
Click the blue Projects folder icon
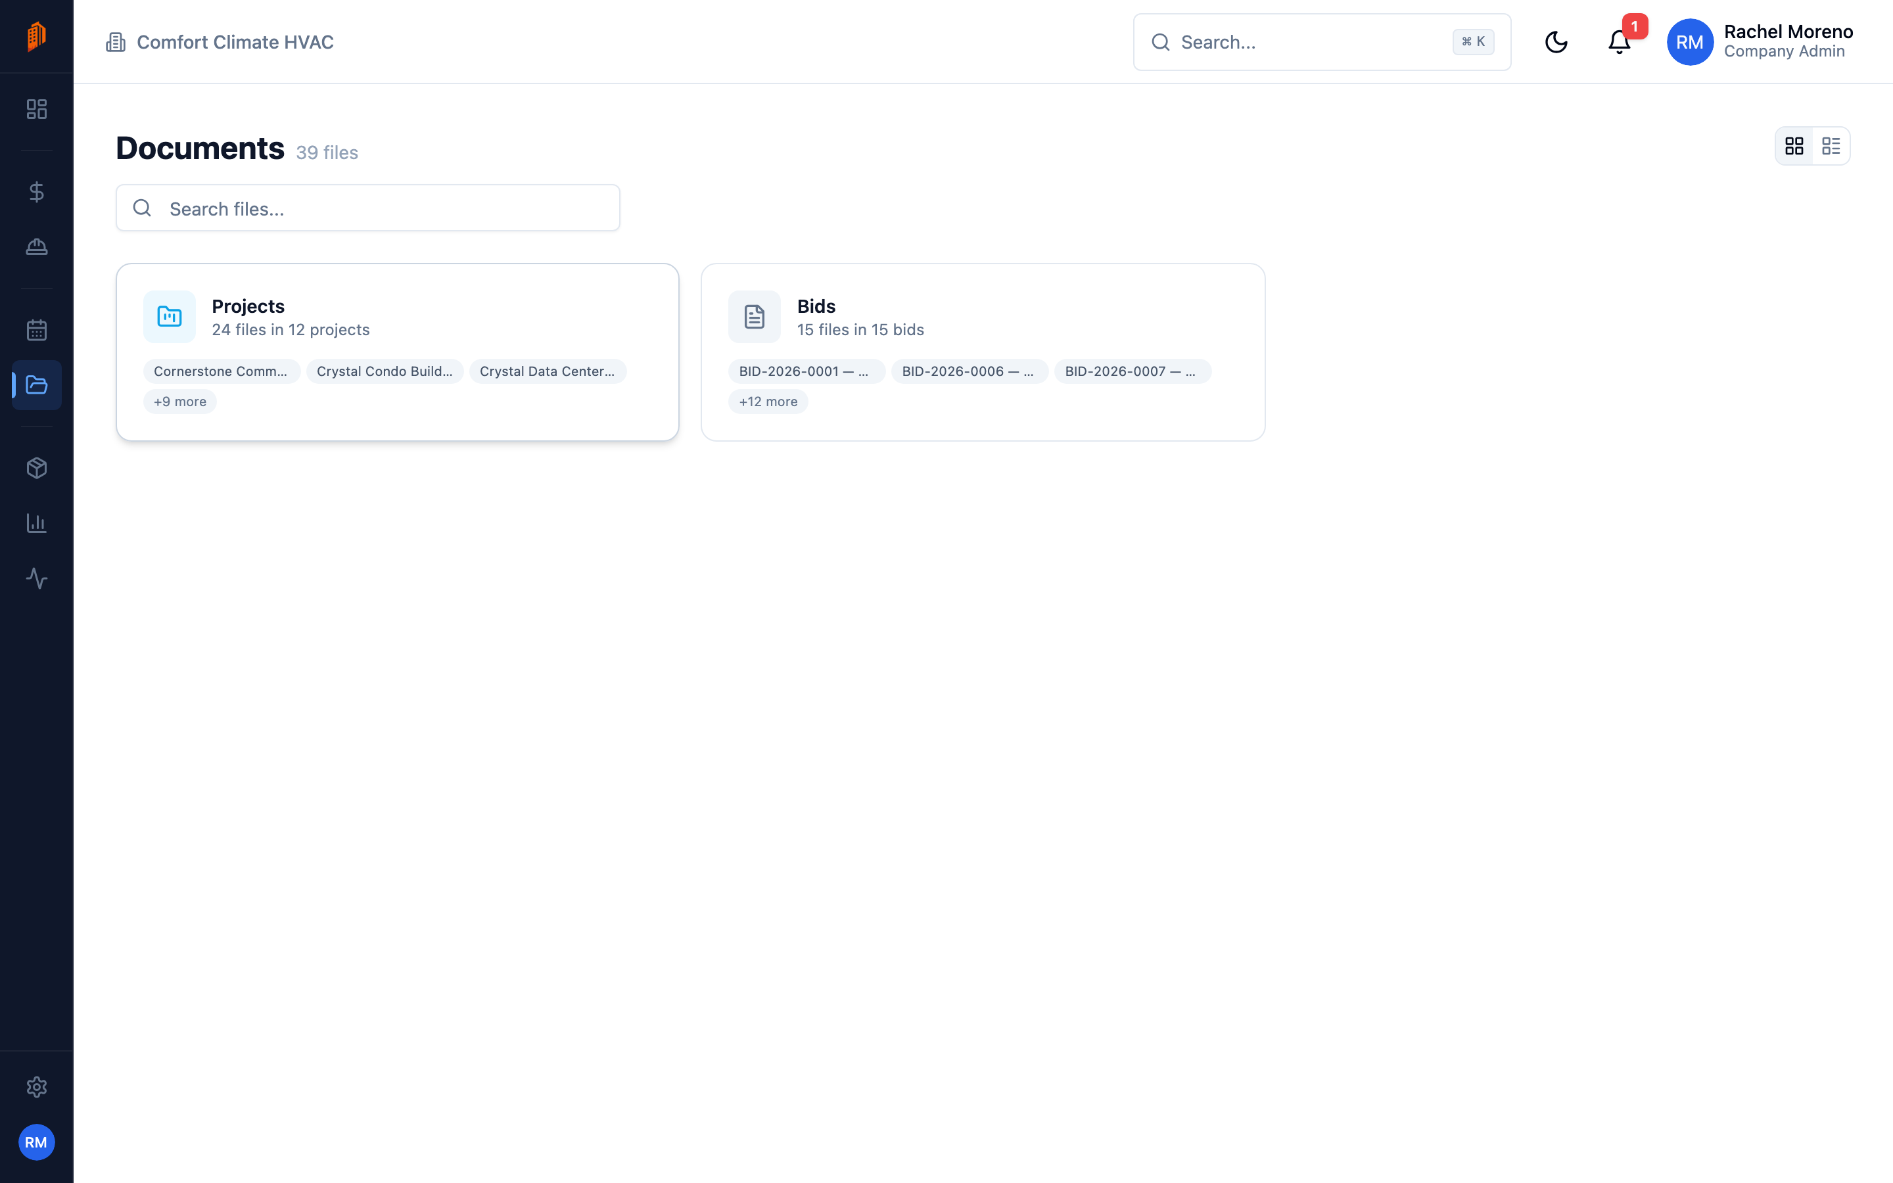pos(169,317)
